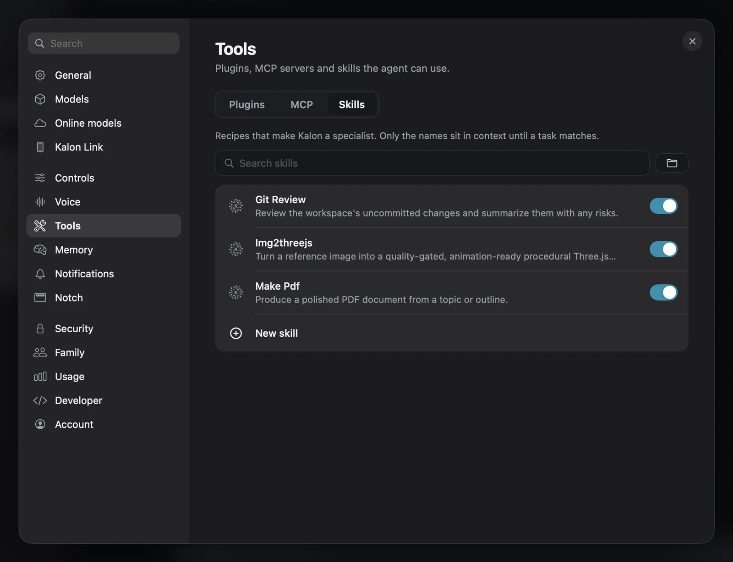Open Developer code brackets icon
This screenshot has width=733, height=562.
(x=40, y=400)
